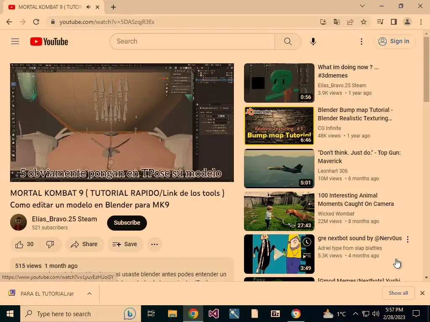The width and height of the screenshot is (430, 322).
Task: Open a new browser tab
Action: [x=113, y=8]
